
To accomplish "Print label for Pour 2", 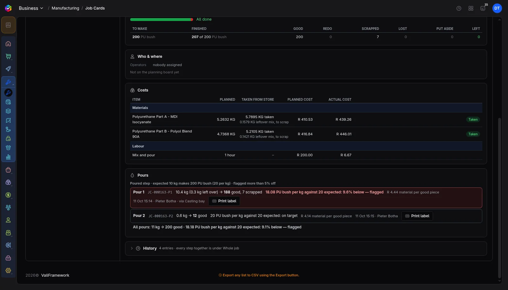I will coord(417,216).
